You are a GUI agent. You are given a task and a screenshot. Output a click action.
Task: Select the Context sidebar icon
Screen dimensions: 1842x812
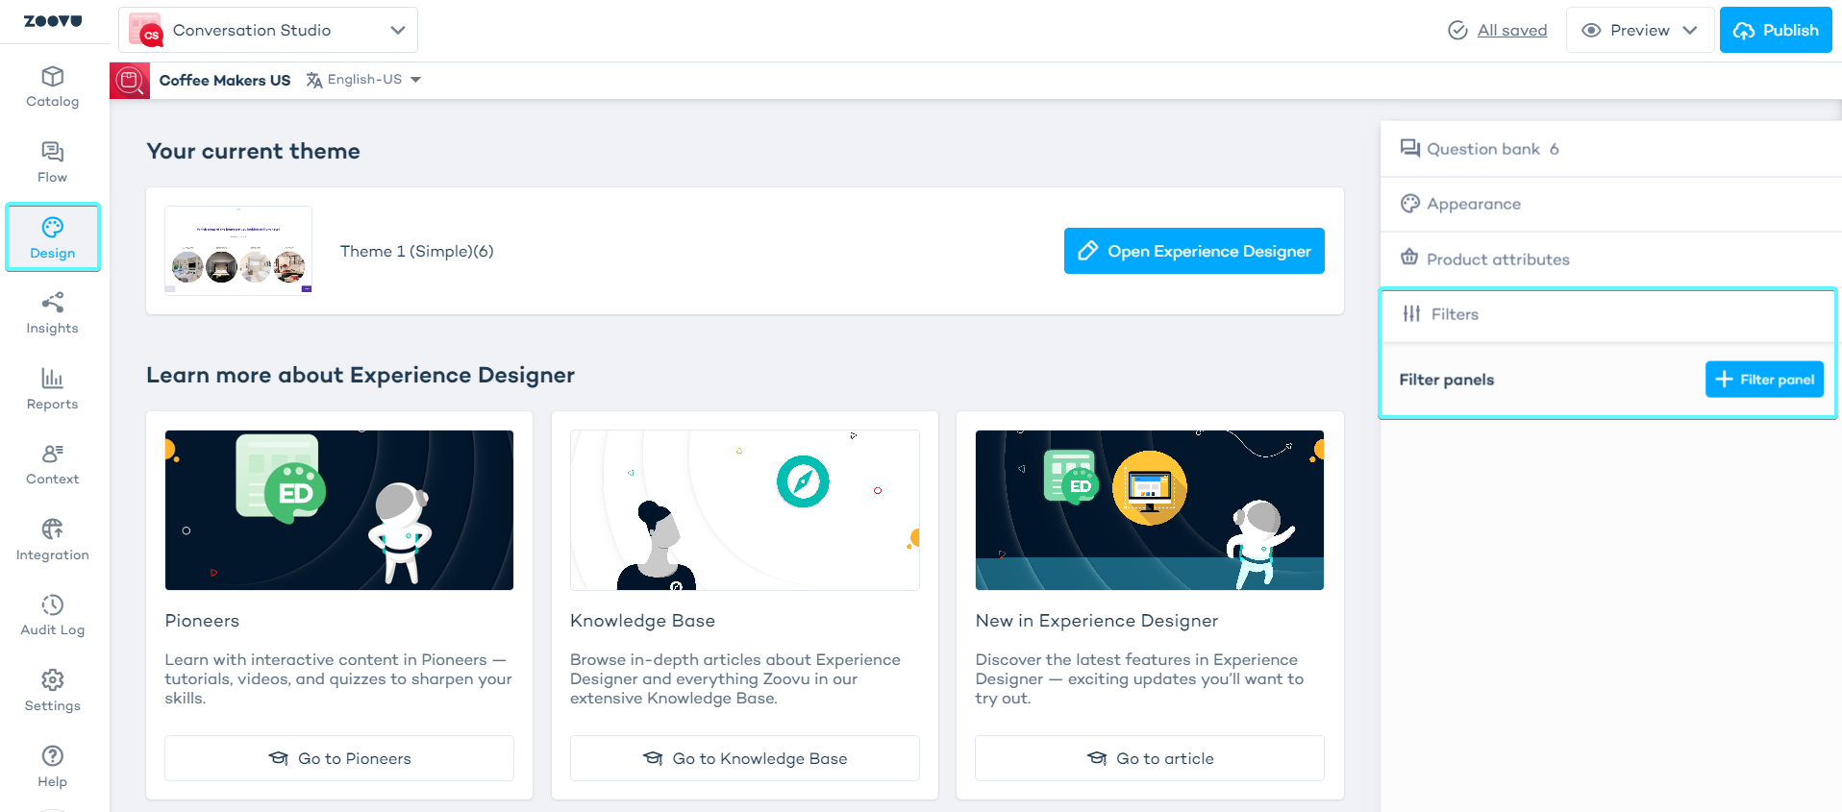pos(52,464)
